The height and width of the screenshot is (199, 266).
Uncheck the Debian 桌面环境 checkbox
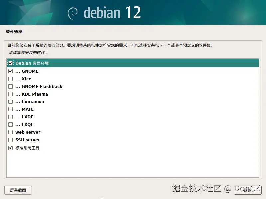tap(11, 63)
